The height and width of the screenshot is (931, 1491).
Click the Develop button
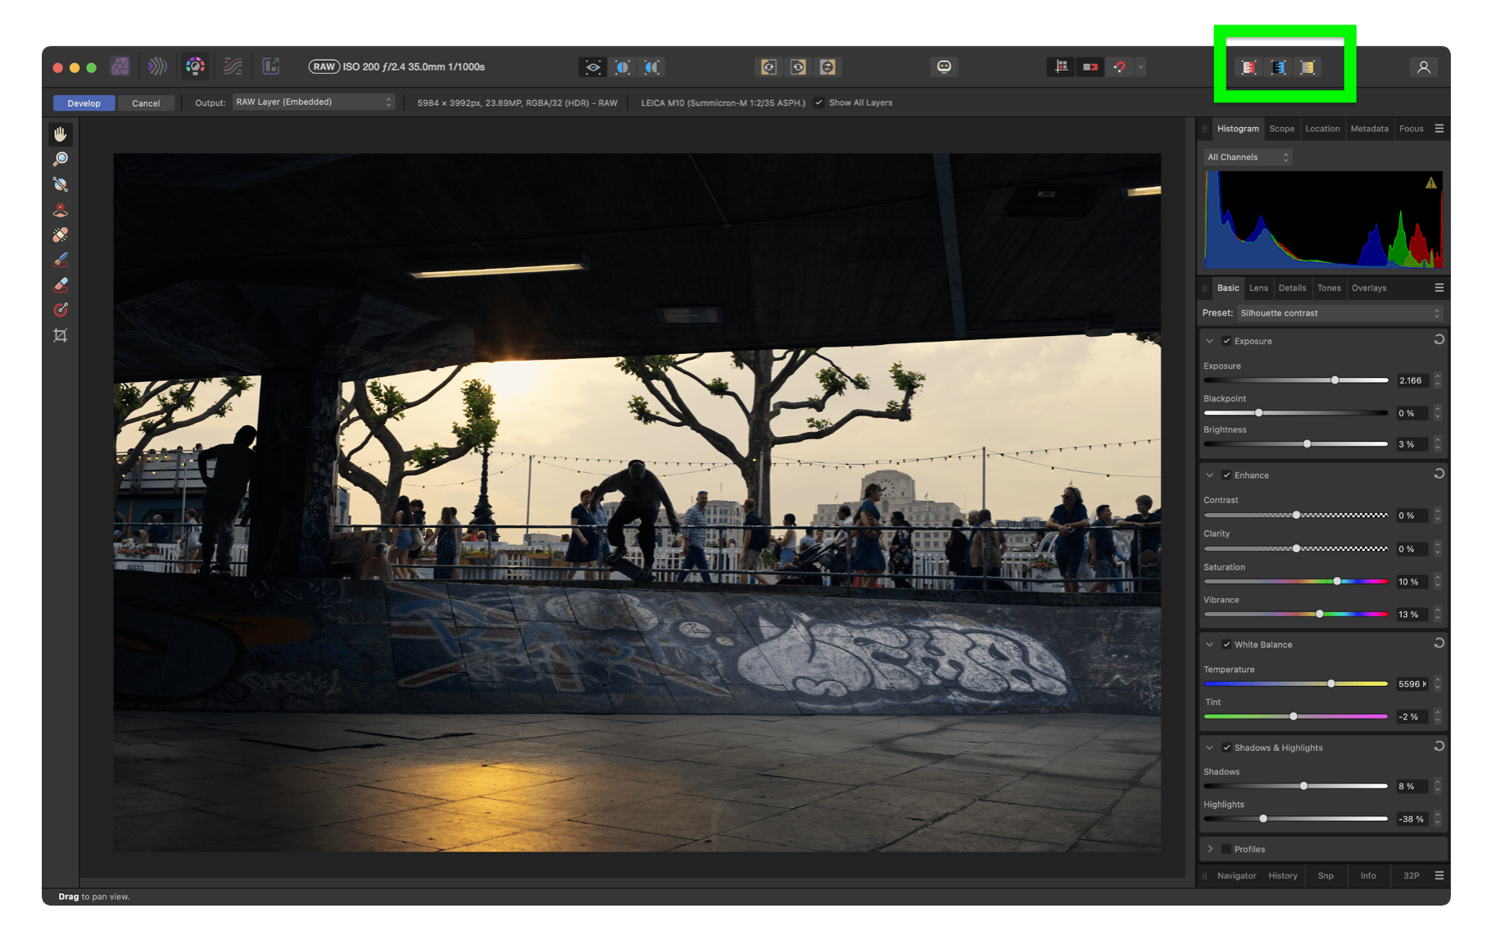(x=84, y=103)
